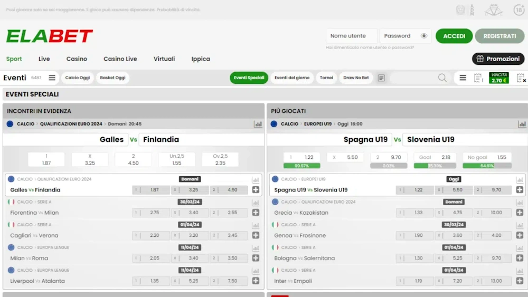The image size is (528, 297).
Task: Click the 64.61% No goal percentage bar
Action: 487,166
